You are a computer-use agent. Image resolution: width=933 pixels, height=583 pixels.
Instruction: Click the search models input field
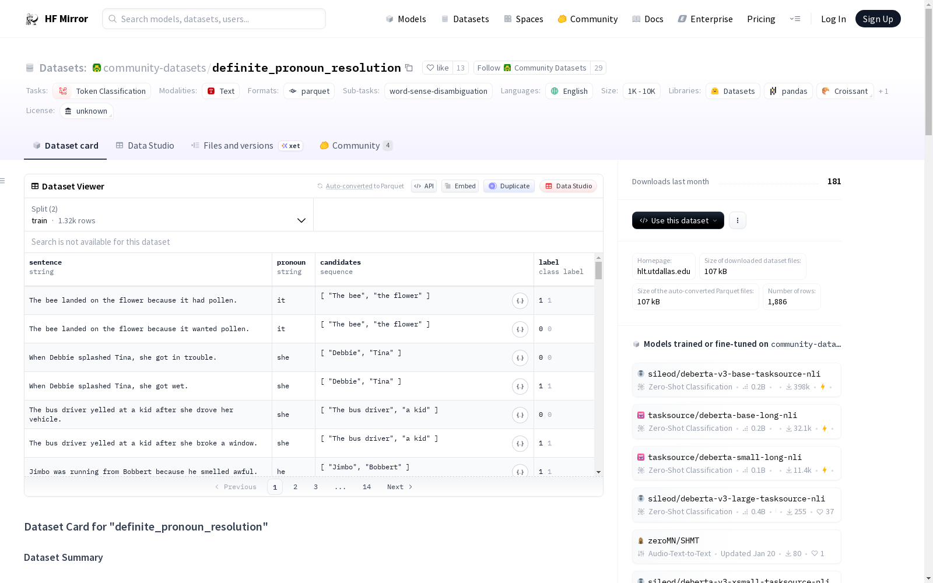(214, 19)
